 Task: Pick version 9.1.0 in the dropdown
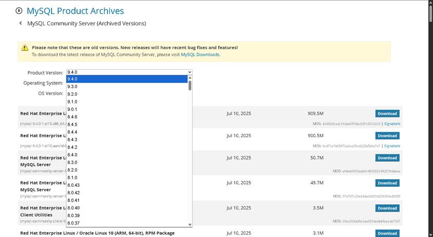click(x=127, y=101)
